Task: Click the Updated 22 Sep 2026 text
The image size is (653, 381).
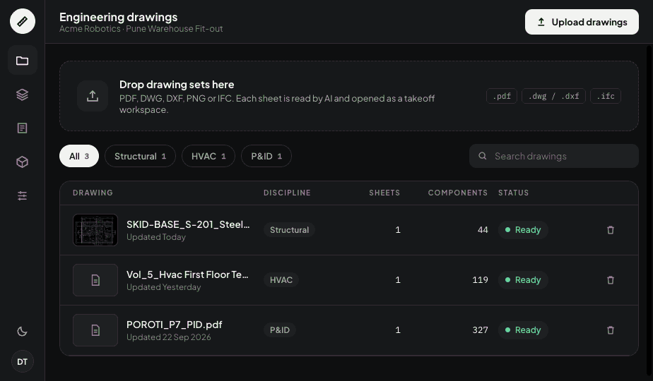Action: [x=169, y=337]
